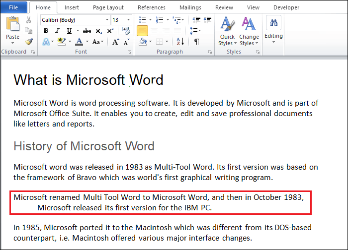Click Increase Indent icon

point(207,20)
